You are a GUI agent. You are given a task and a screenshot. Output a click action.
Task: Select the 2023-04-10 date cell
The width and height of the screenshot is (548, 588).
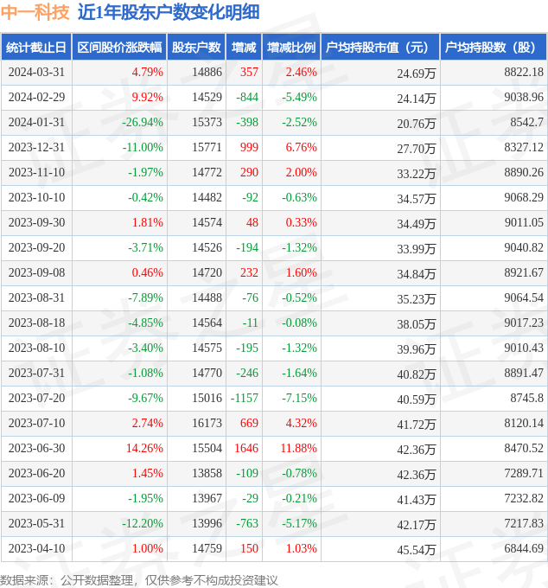point(36,548)
